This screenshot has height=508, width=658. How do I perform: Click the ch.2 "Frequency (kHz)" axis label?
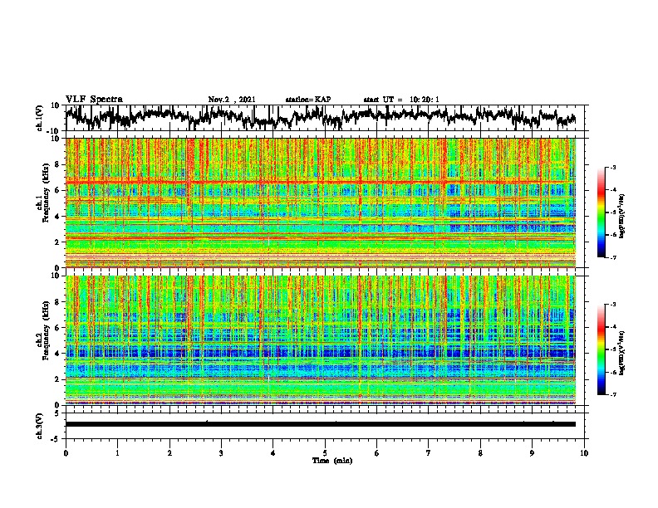point(46,330)
